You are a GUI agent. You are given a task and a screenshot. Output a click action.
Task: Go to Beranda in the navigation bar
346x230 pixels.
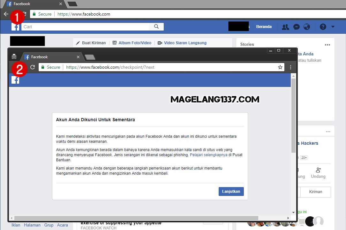(264, 27)
